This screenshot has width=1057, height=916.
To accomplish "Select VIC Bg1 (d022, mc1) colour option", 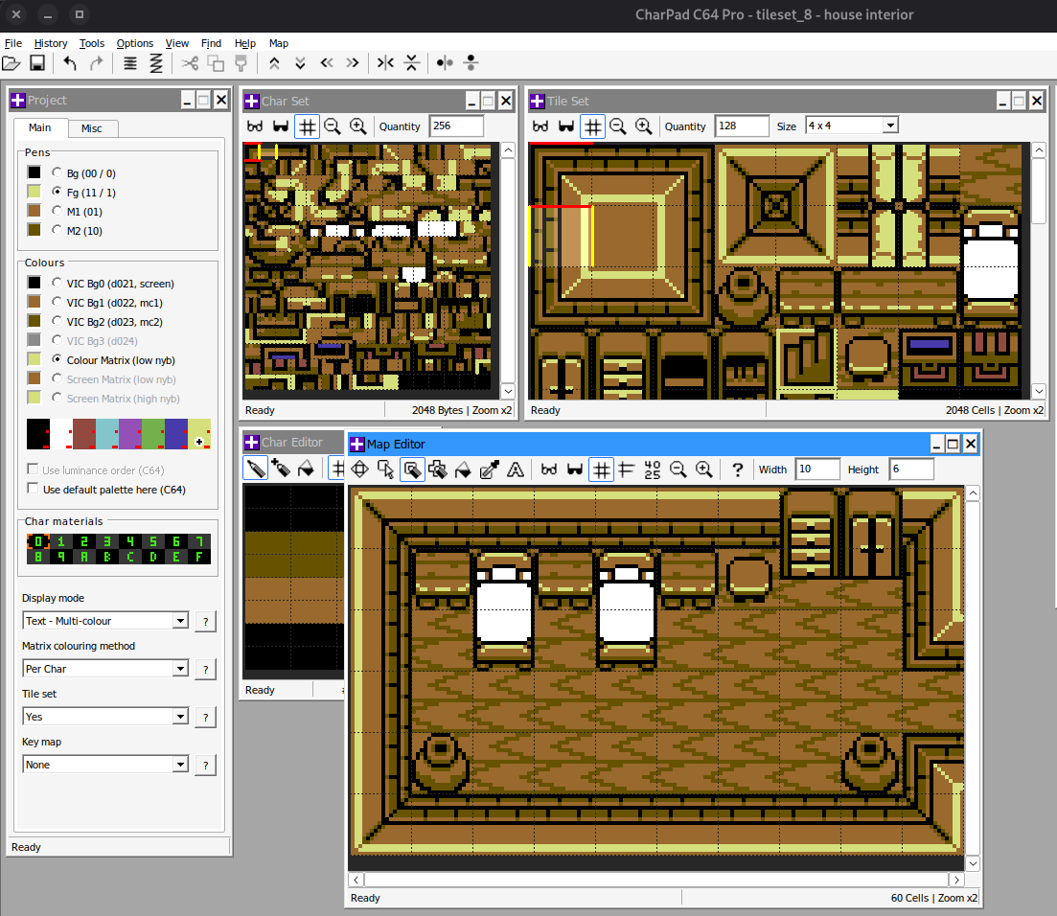I will click(x=57, y=303).
